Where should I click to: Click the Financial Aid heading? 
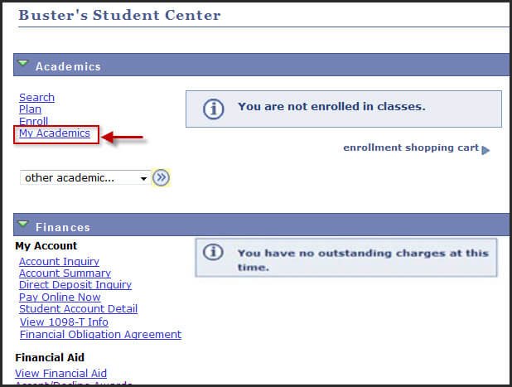50,358
